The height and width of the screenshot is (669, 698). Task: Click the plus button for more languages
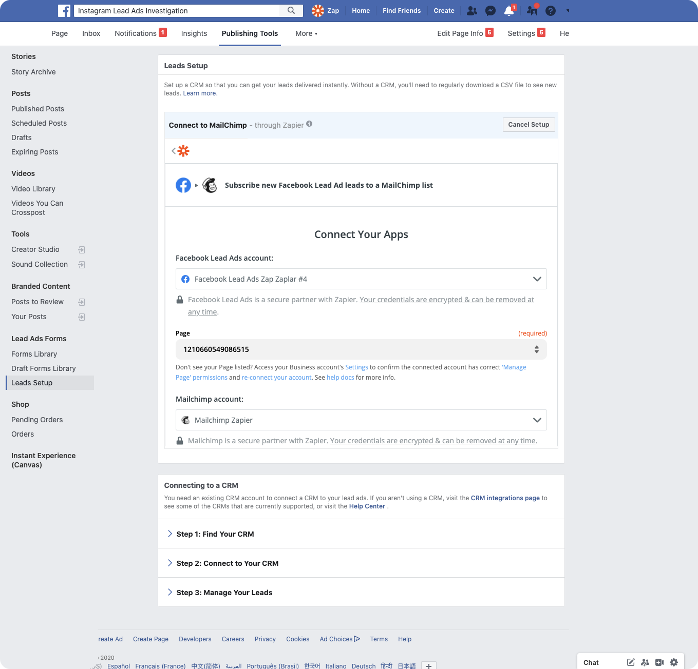[429, 665]
